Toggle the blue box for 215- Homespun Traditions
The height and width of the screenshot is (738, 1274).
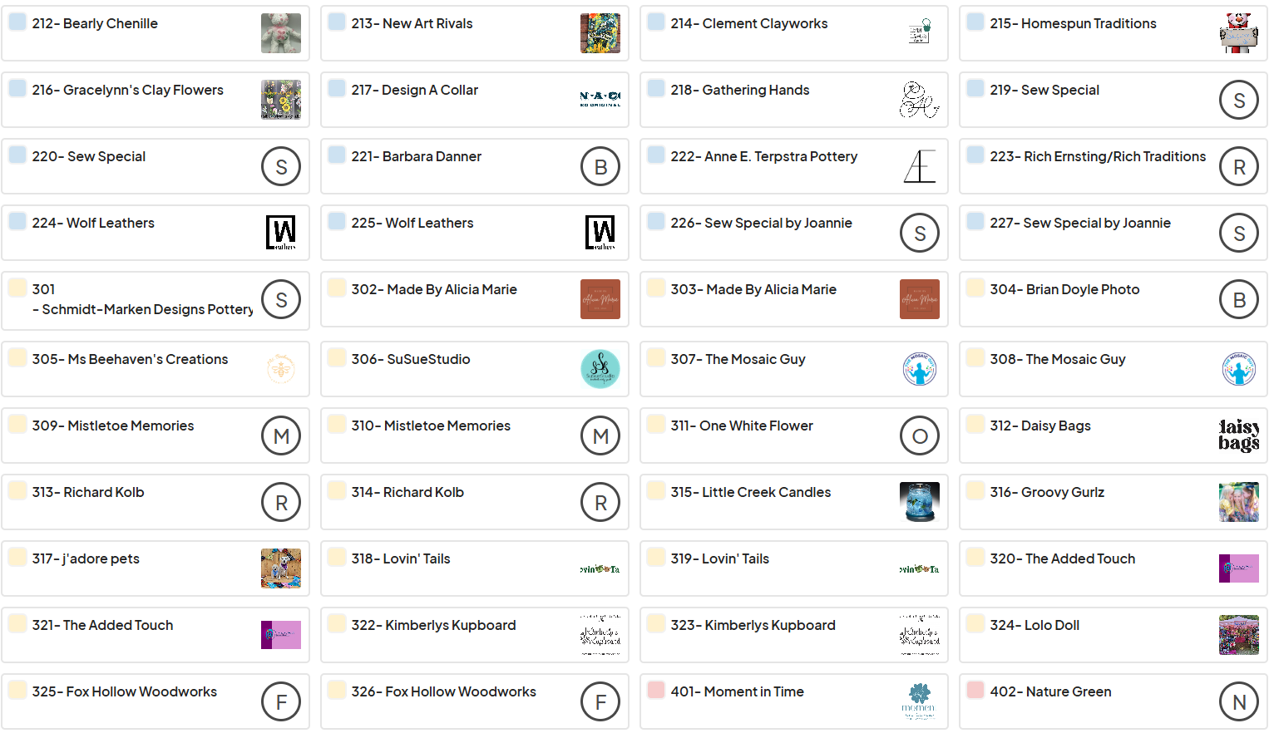click(975, 22)
